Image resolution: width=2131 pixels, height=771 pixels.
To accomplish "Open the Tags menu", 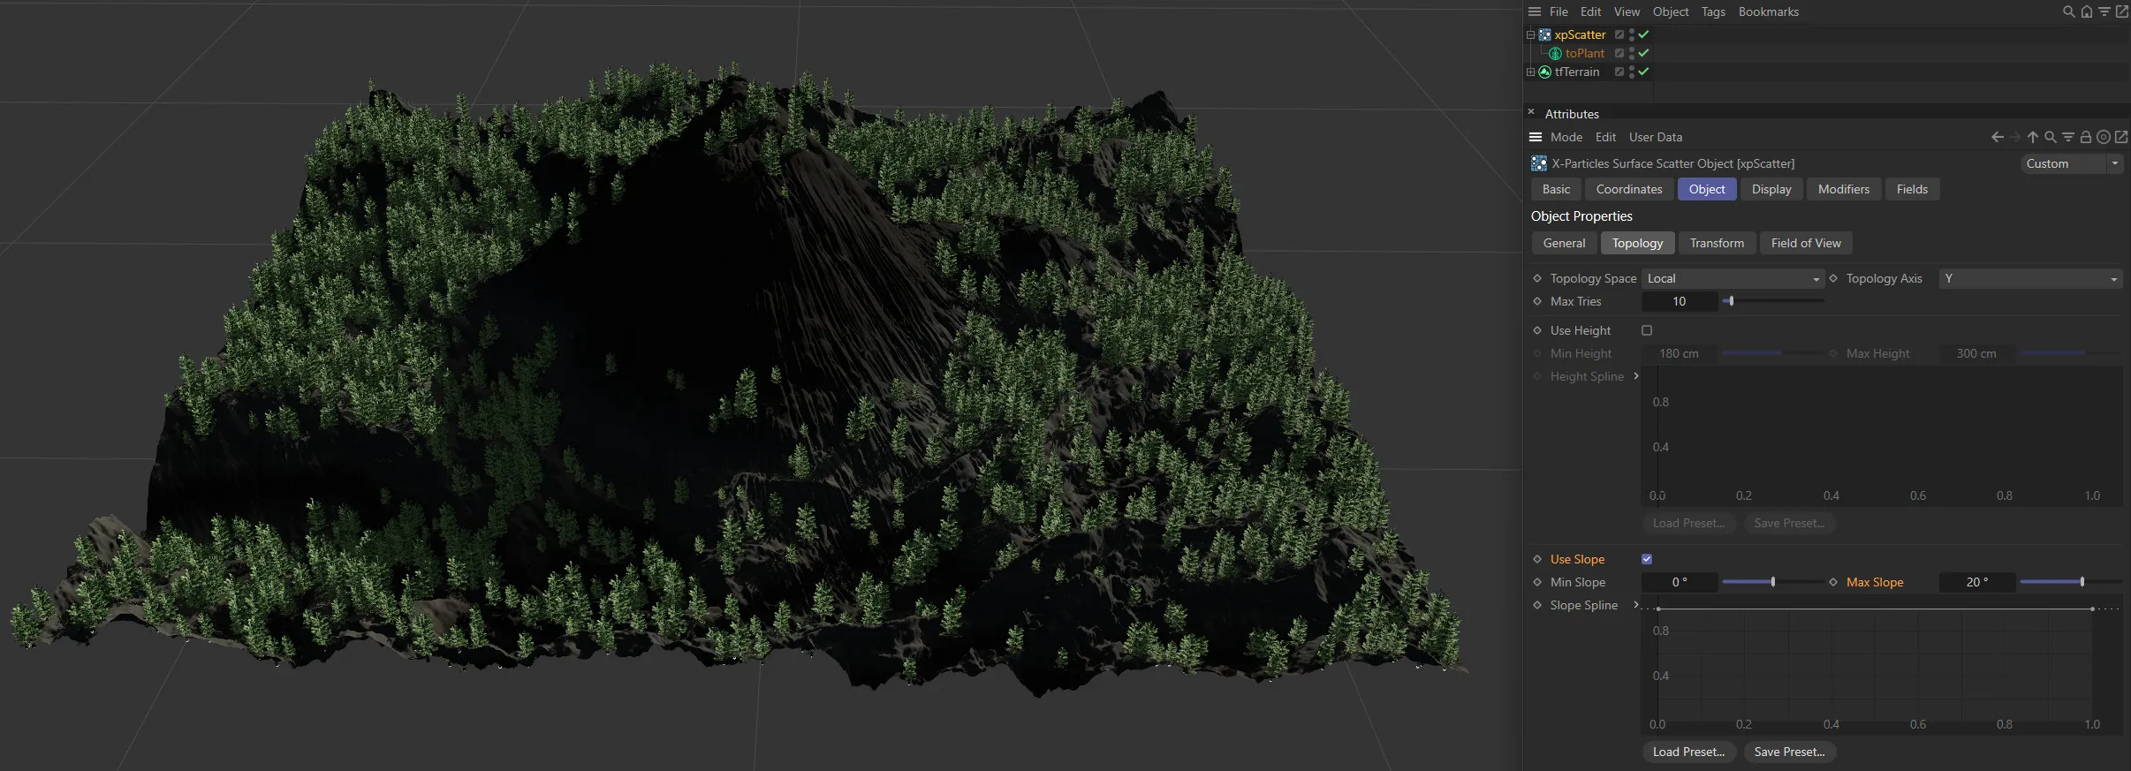I will (x=1713, y=11).
